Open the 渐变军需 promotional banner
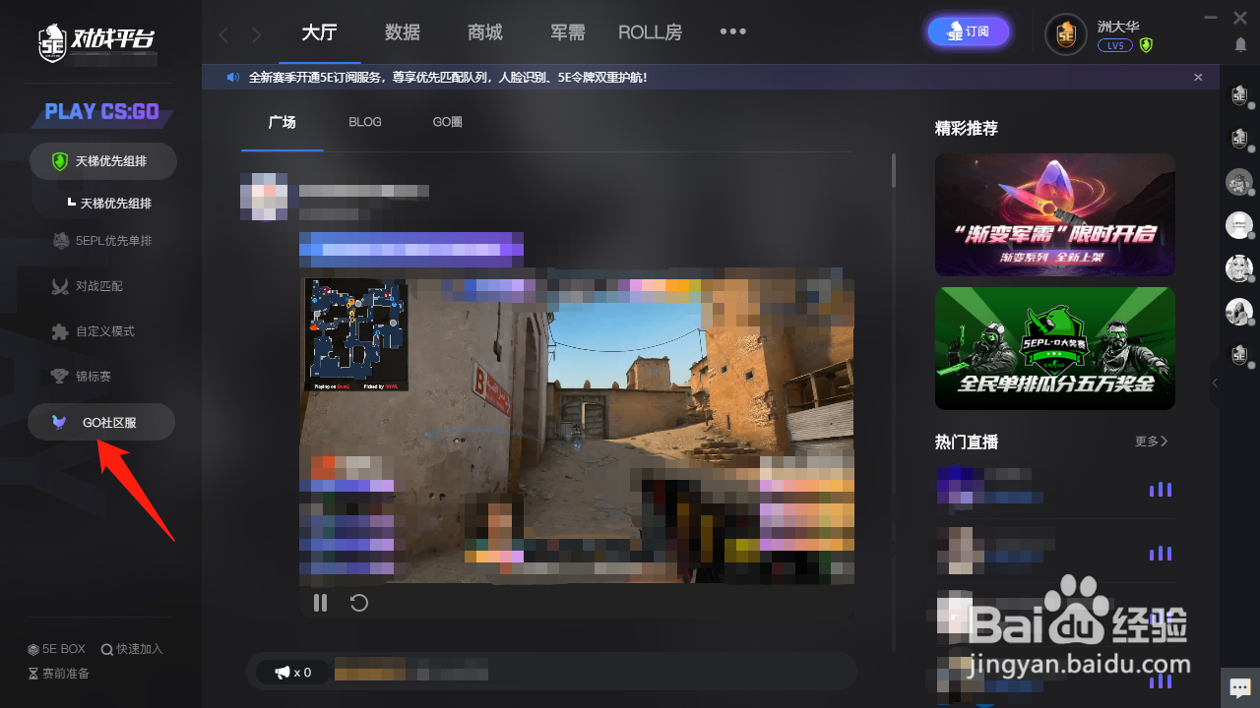Viewport: 1260px width, 708px height. (x=1055, y=214)
